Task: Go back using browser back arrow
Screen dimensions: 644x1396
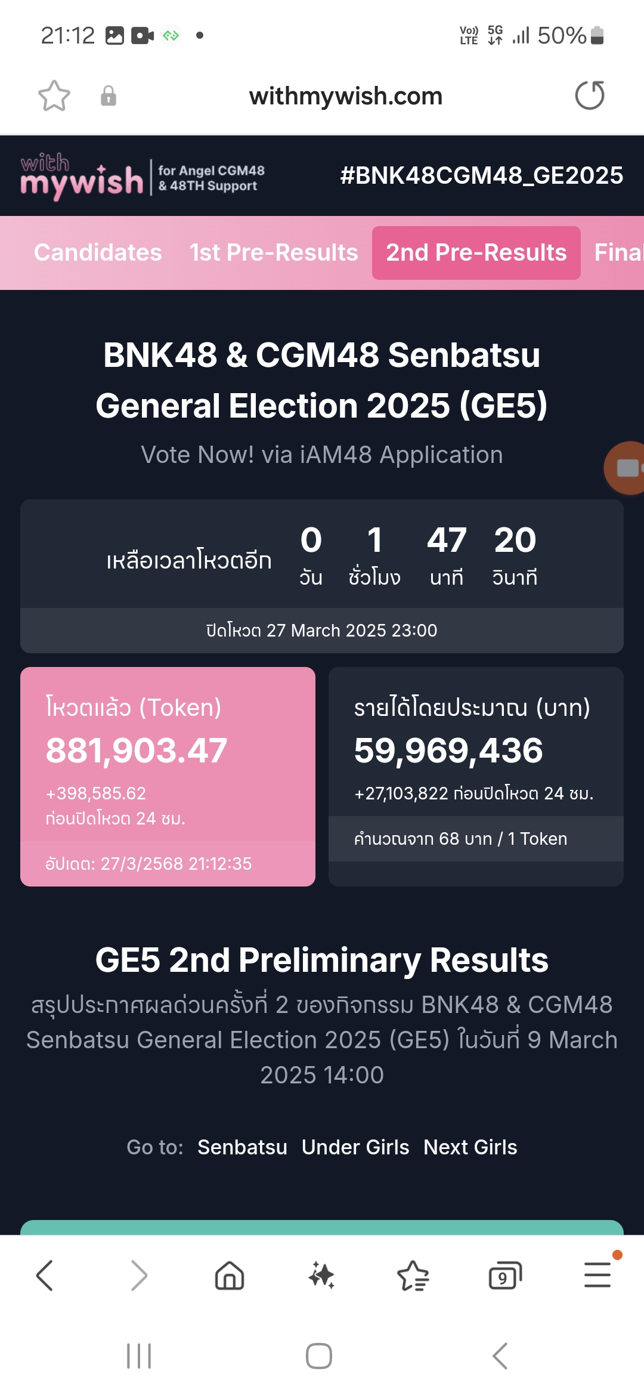Action: 45,1275
